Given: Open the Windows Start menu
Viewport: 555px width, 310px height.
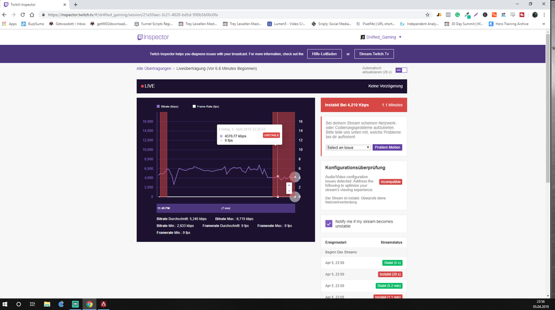Looking at the screenshot, I should [x=5, y=304].
